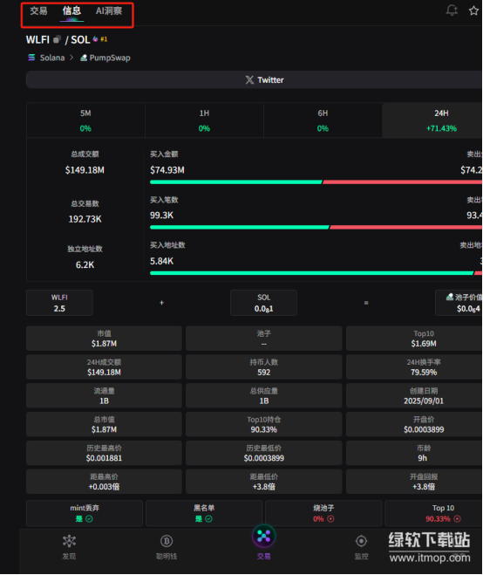Image resolution: width=483 pixels, height=575 pixels.
Task: Click the 5M timeframe cell
Action: tap(85, 120)
